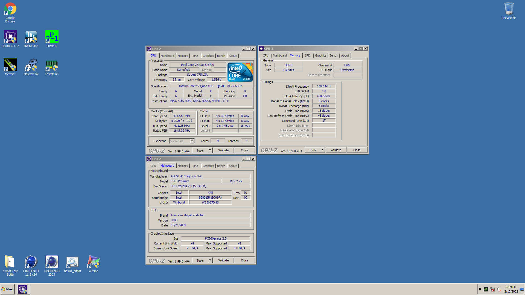Click Close button in Memory window
Screen dimensions: 525x295
coord(357,150)
